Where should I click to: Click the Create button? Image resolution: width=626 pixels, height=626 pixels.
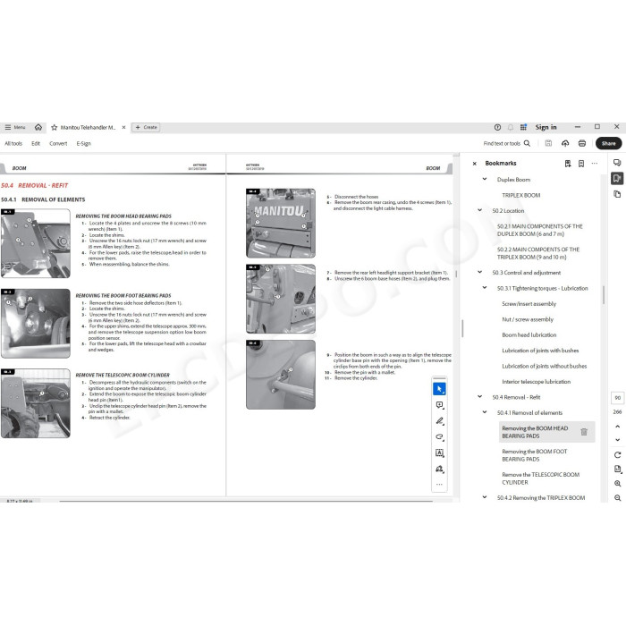[x=146, y=127]
